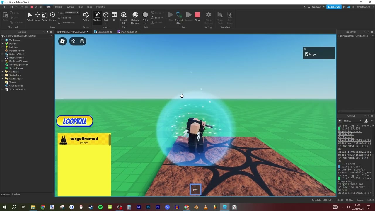
Task: Switch the Current: Client view
Action: tap(179, 18)
